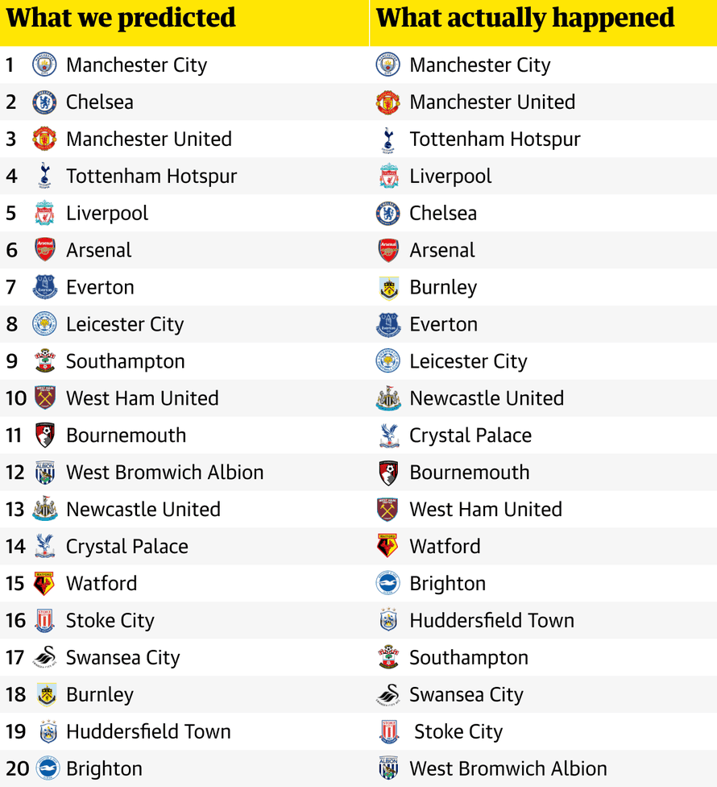Click Crystal Palace crest under What actually happened
Viewport: 717px width, 787px height.
click(388, 436)
